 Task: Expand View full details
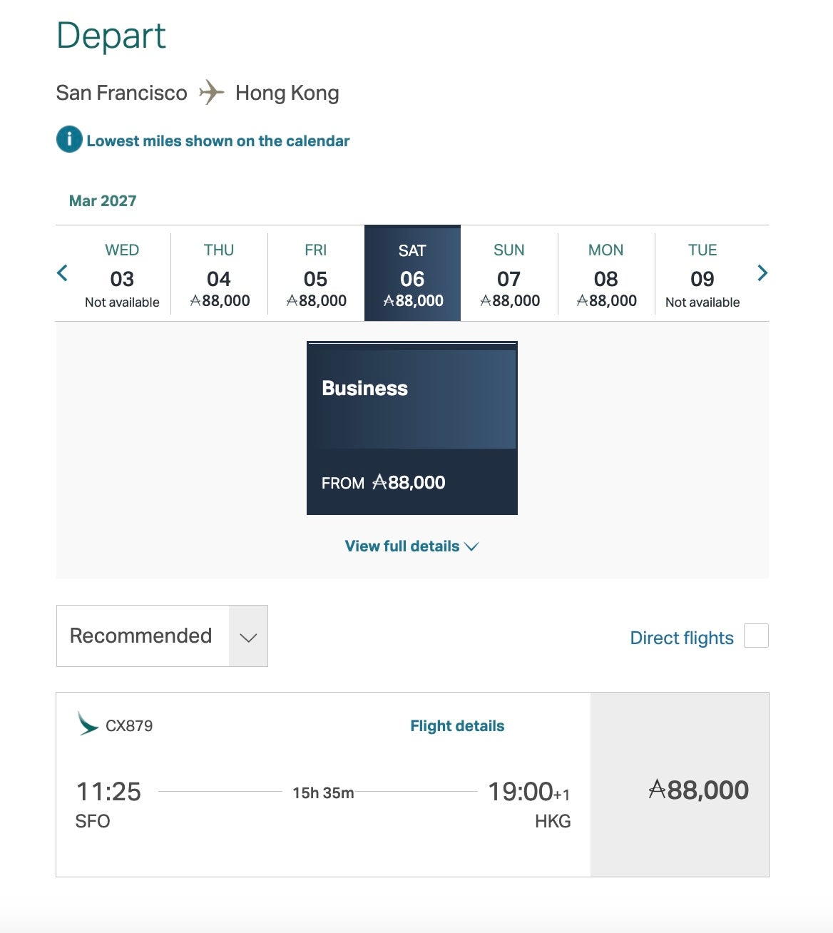412,546
